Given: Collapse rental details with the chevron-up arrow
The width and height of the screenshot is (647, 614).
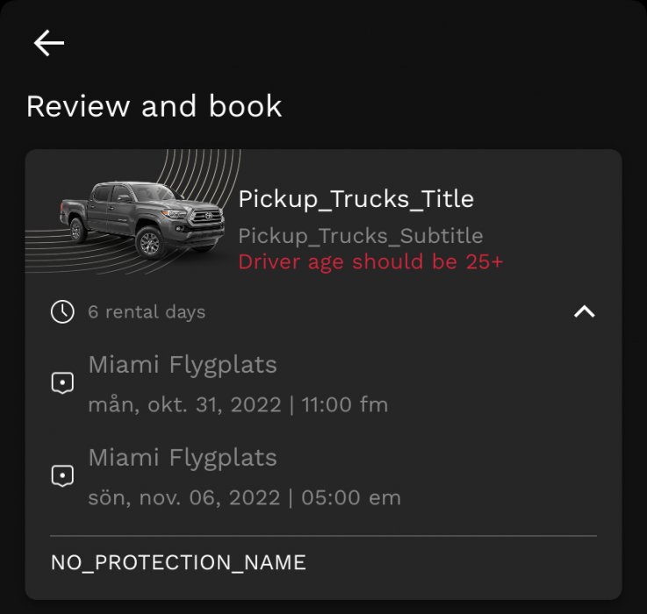Looking at the screenshot, I should tap(584, 311).
